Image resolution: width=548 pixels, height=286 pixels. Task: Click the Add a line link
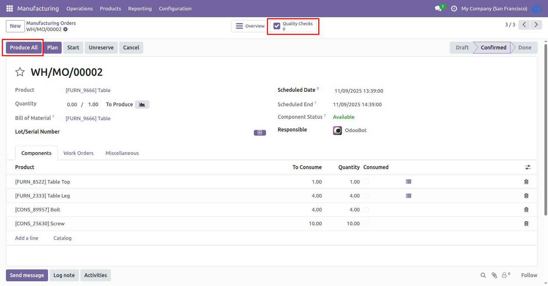pyautogui.click(x=27, y=238)
